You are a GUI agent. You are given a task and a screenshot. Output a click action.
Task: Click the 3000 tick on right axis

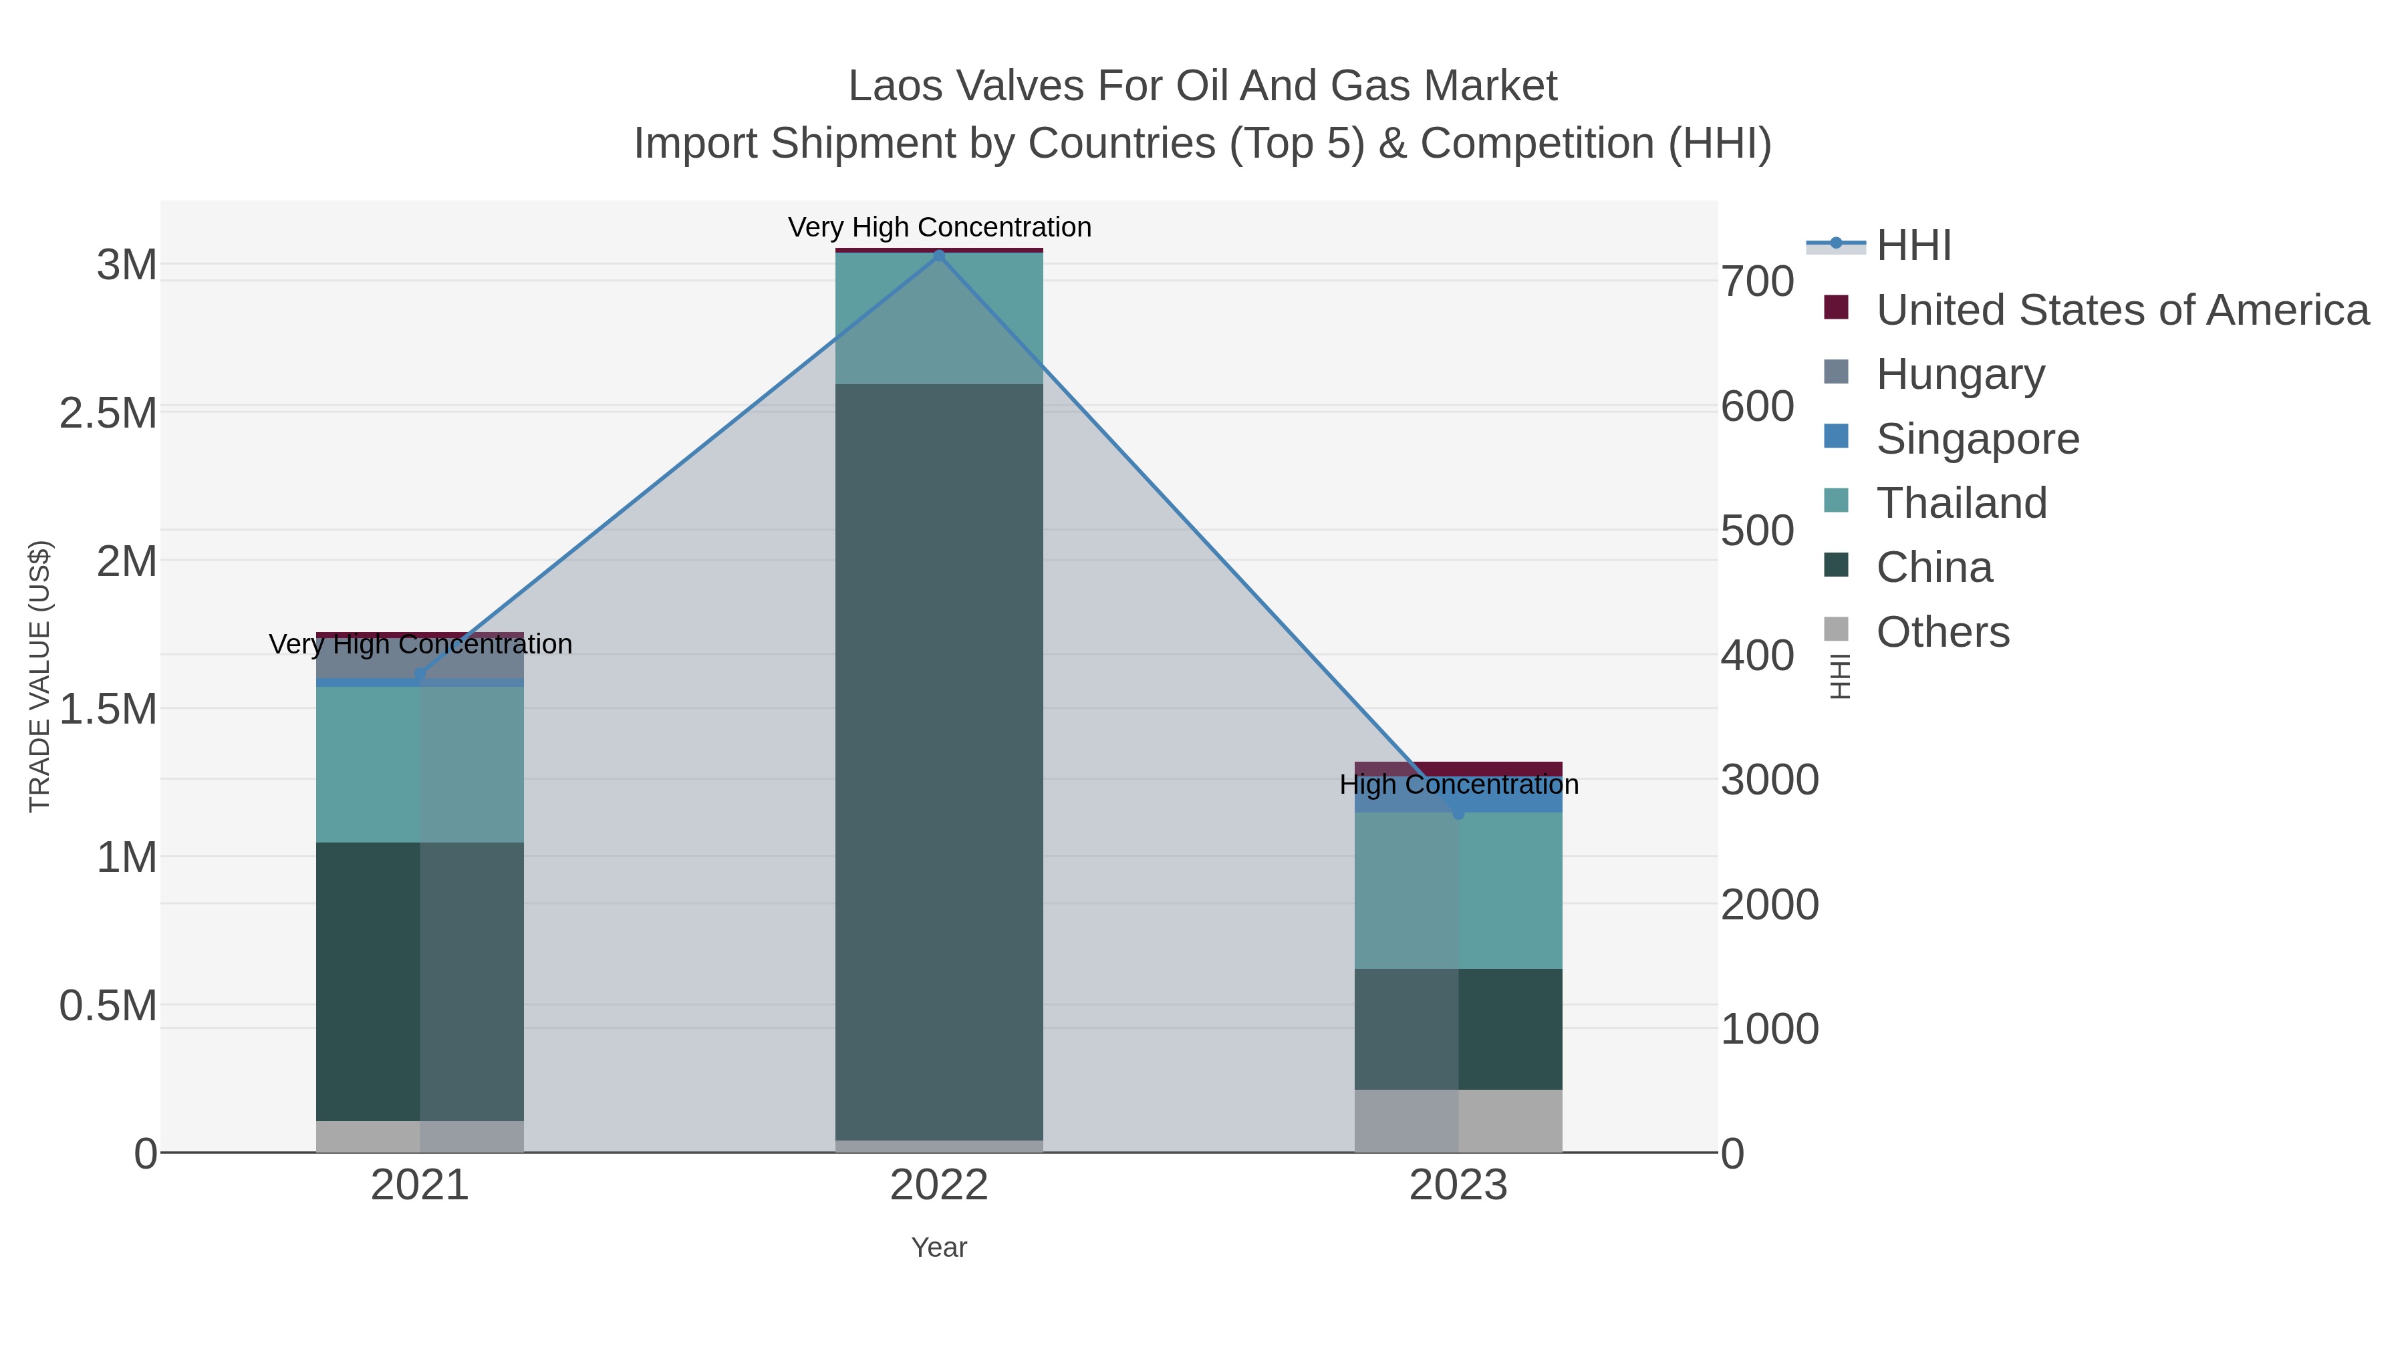[x=1770, y=780]
